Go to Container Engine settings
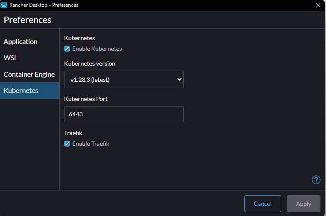 coord(29,74)
